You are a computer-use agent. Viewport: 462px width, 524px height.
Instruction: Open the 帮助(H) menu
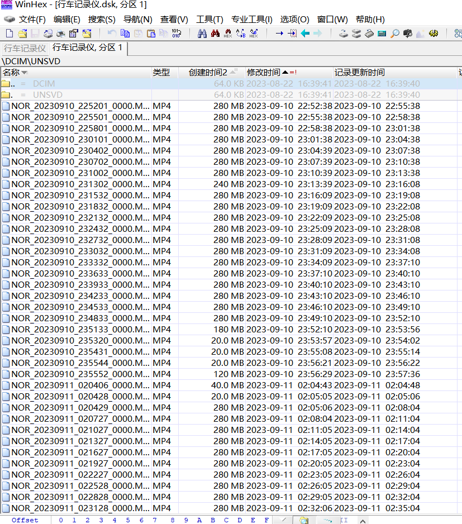370,20
